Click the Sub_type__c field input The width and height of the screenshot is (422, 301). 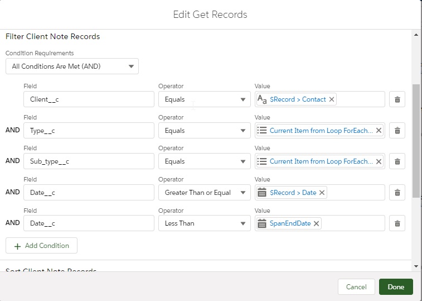(x=89, y=161)
